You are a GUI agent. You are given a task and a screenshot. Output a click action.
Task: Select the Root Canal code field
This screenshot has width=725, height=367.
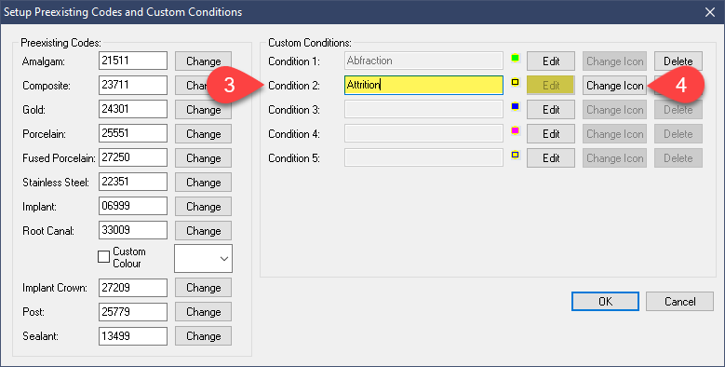(133, 230)
